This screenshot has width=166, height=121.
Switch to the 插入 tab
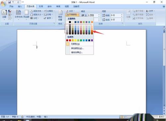[x=20, y=6]
